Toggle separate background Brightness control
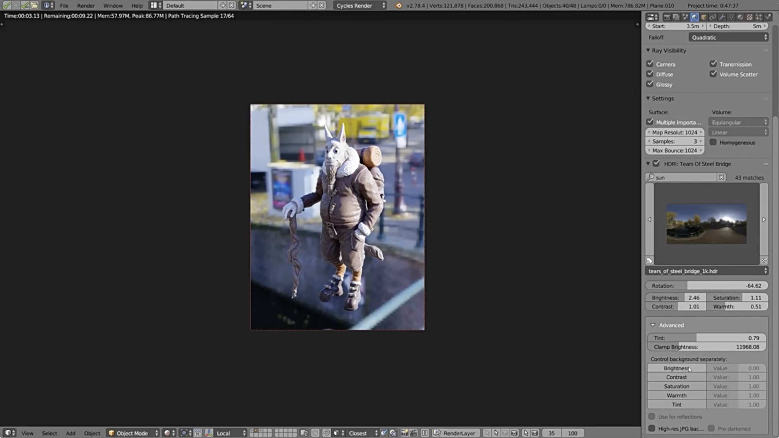The image size is (779, 438). coord(676,368)
